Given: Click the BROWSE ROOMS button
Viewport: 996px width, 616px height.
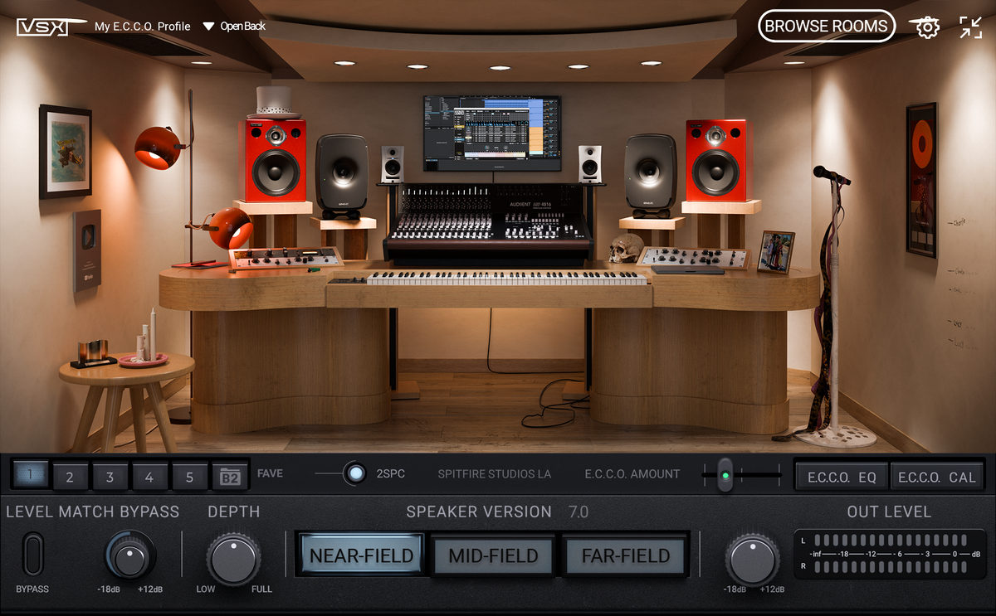Looking at the screenshot, I should pyautogui.click(x=827, y=26).
